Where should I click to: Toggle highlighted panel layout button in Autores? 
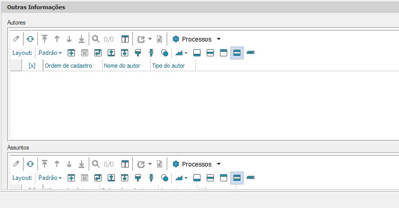[236, 53]
